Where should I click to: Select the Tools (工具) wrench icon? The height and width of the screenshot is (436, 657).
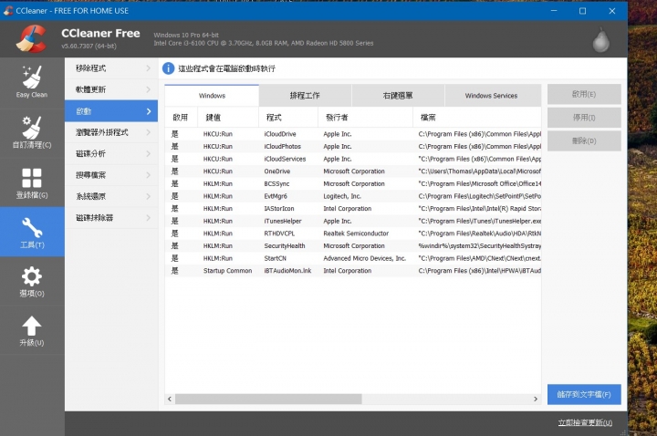point(32,232)
